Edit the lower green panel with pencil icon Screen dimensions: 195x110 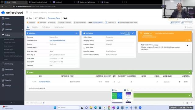(190, 95)
